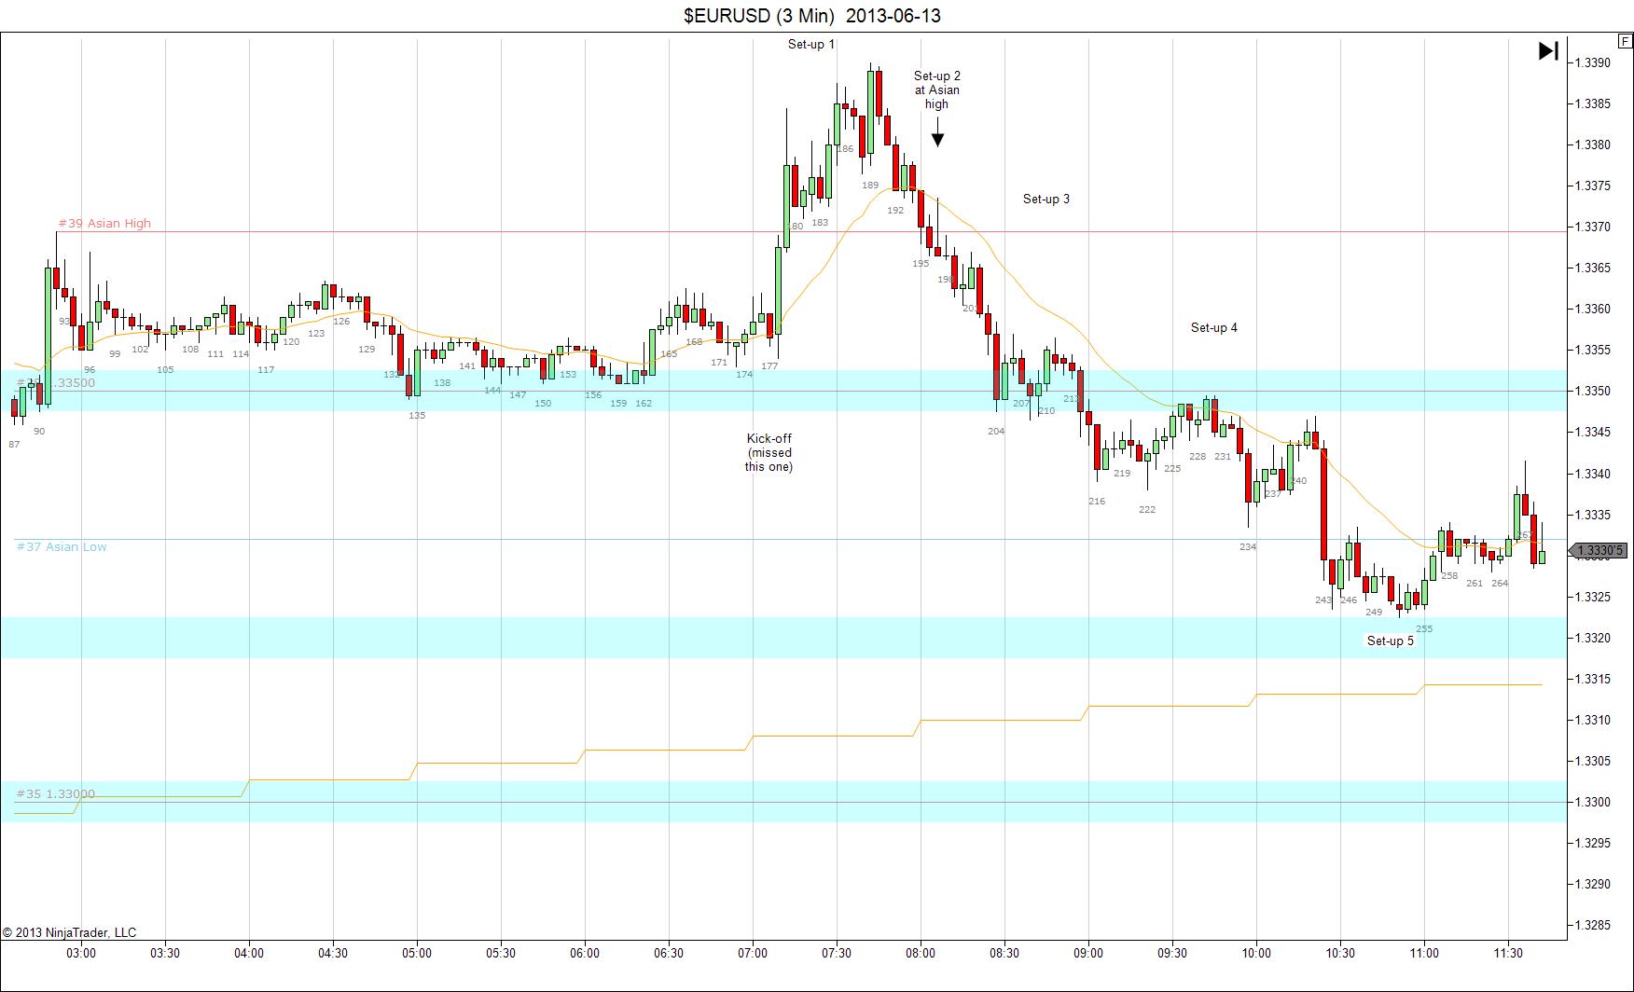Select the Set-up 1 annotation

[811, 44]
